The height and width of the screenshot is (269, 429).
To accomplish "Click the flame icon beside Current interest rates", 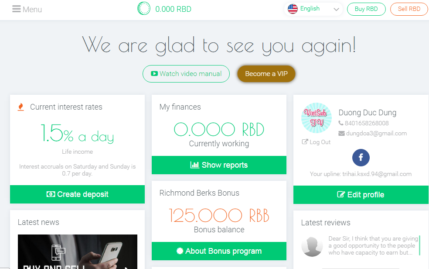I will 20,107.
